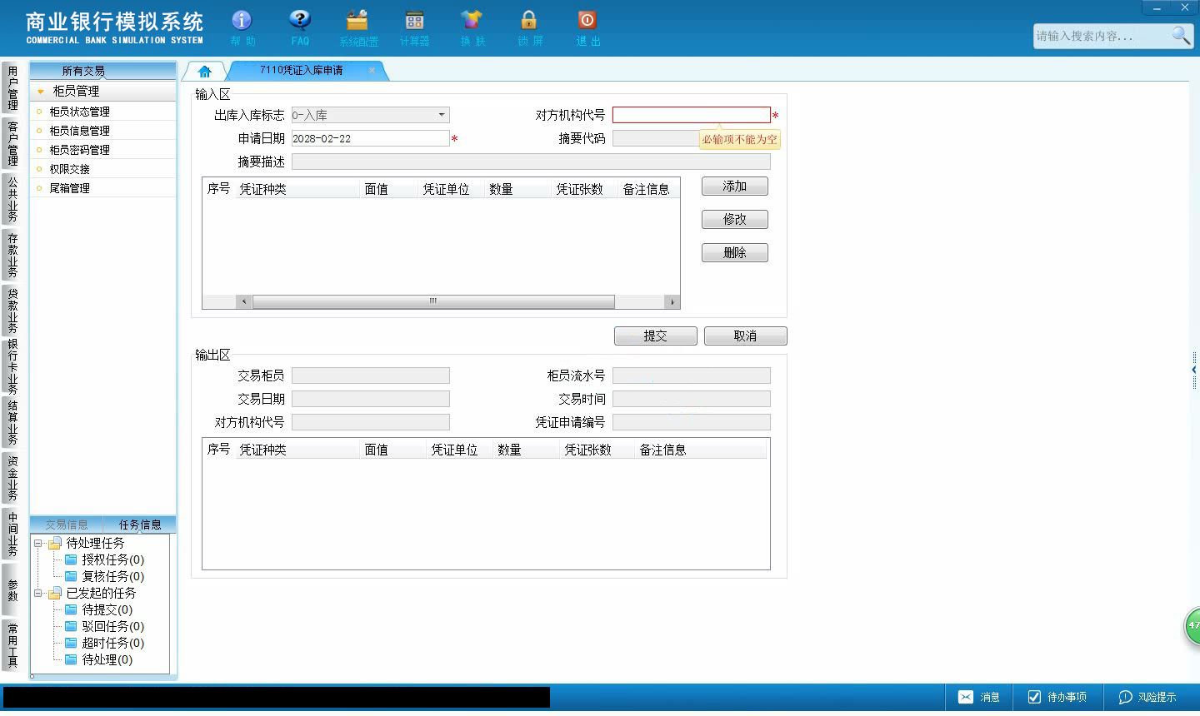Image resolution: width=1200 pixels, height=716 pixels.
Task: Select the 银行卡业务 side tab
Action: pyautogui.click(x=12, y=366)
